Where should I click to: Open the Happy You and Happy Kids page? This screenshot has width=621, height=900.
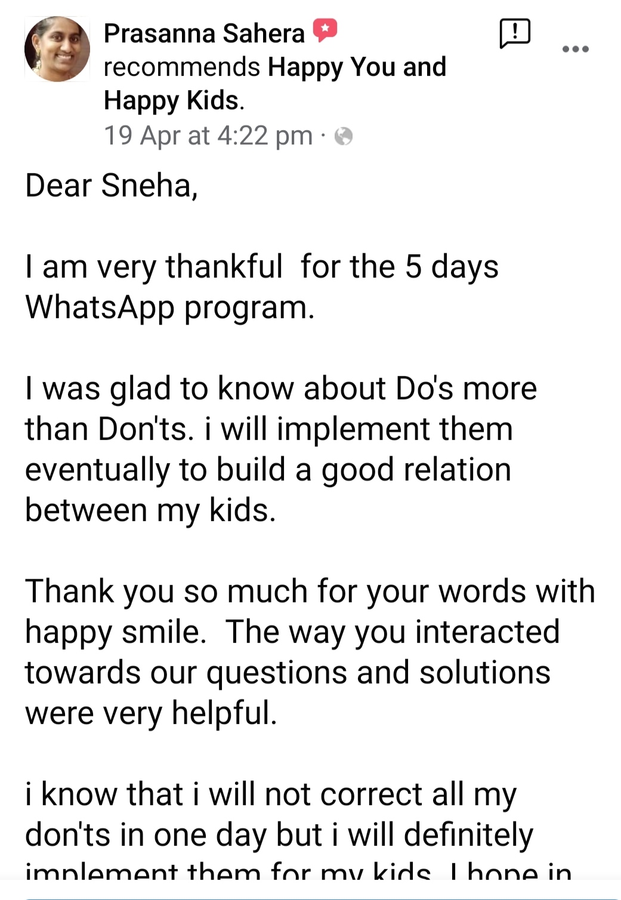coord(356,67)
